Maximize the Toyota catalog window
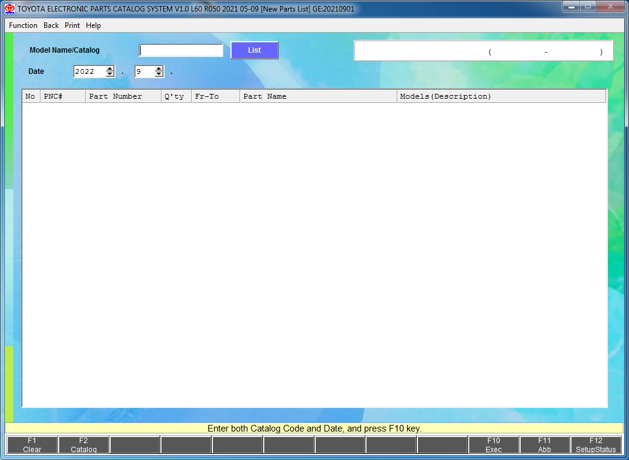Screen dimensions: 629x460 point(588,7)
